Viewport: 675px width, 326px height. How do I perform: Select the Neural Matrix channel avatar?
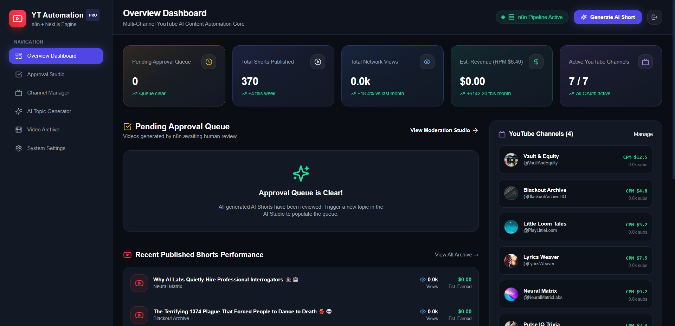click(511, 294)
